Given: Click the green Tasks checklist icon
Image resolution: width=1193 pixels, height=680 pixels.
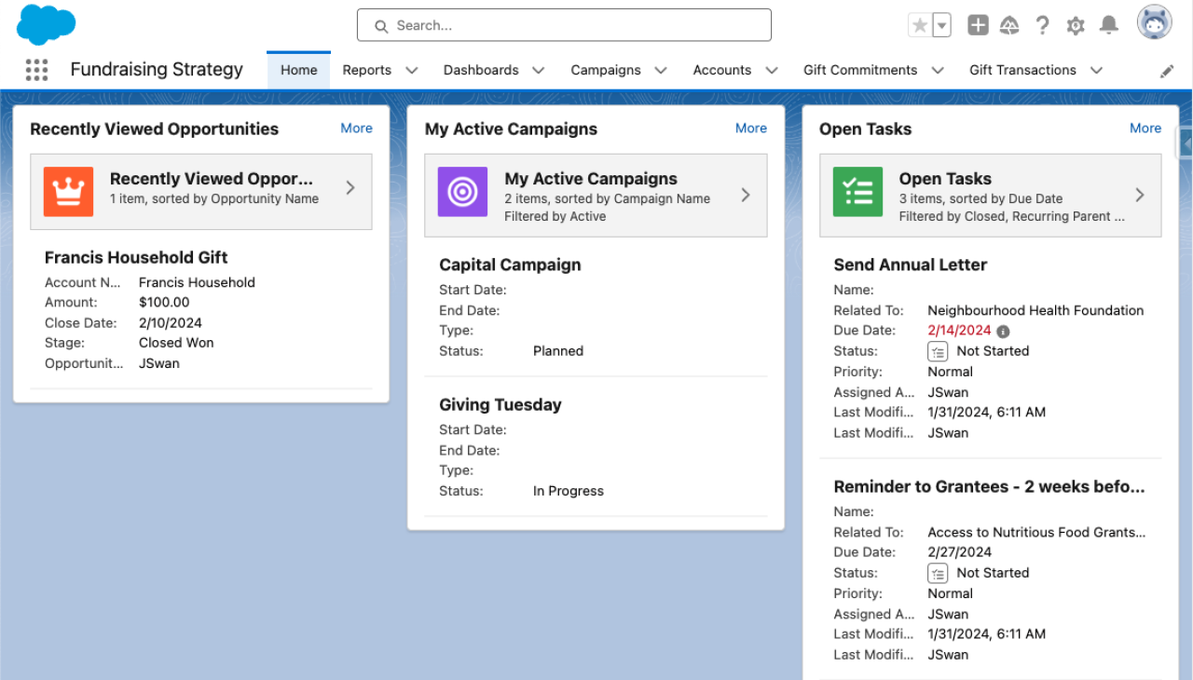Looking at the screenshot, I should click(x=857, y=192).
